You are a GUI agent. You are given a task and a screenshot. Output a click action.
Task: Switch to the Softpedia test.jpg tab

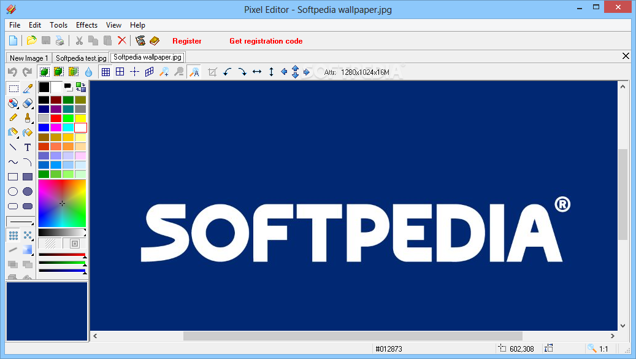(x=81, y=58)
